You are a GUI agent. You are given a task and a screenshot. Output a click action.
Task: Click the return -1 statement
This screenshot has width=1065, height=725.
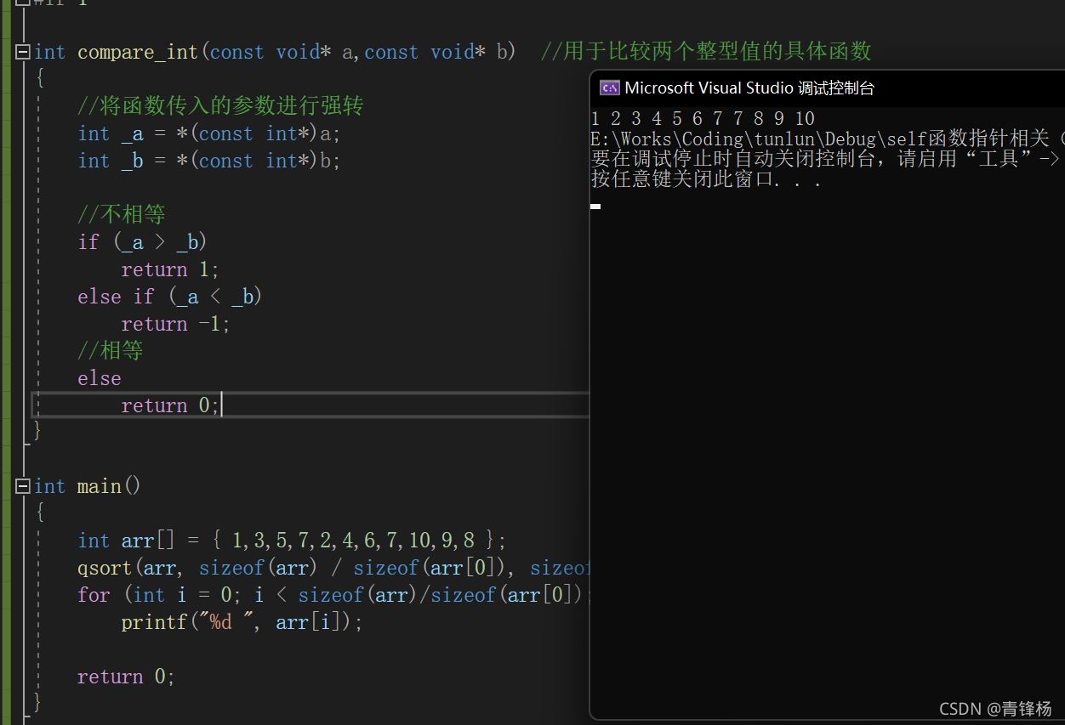175,324
